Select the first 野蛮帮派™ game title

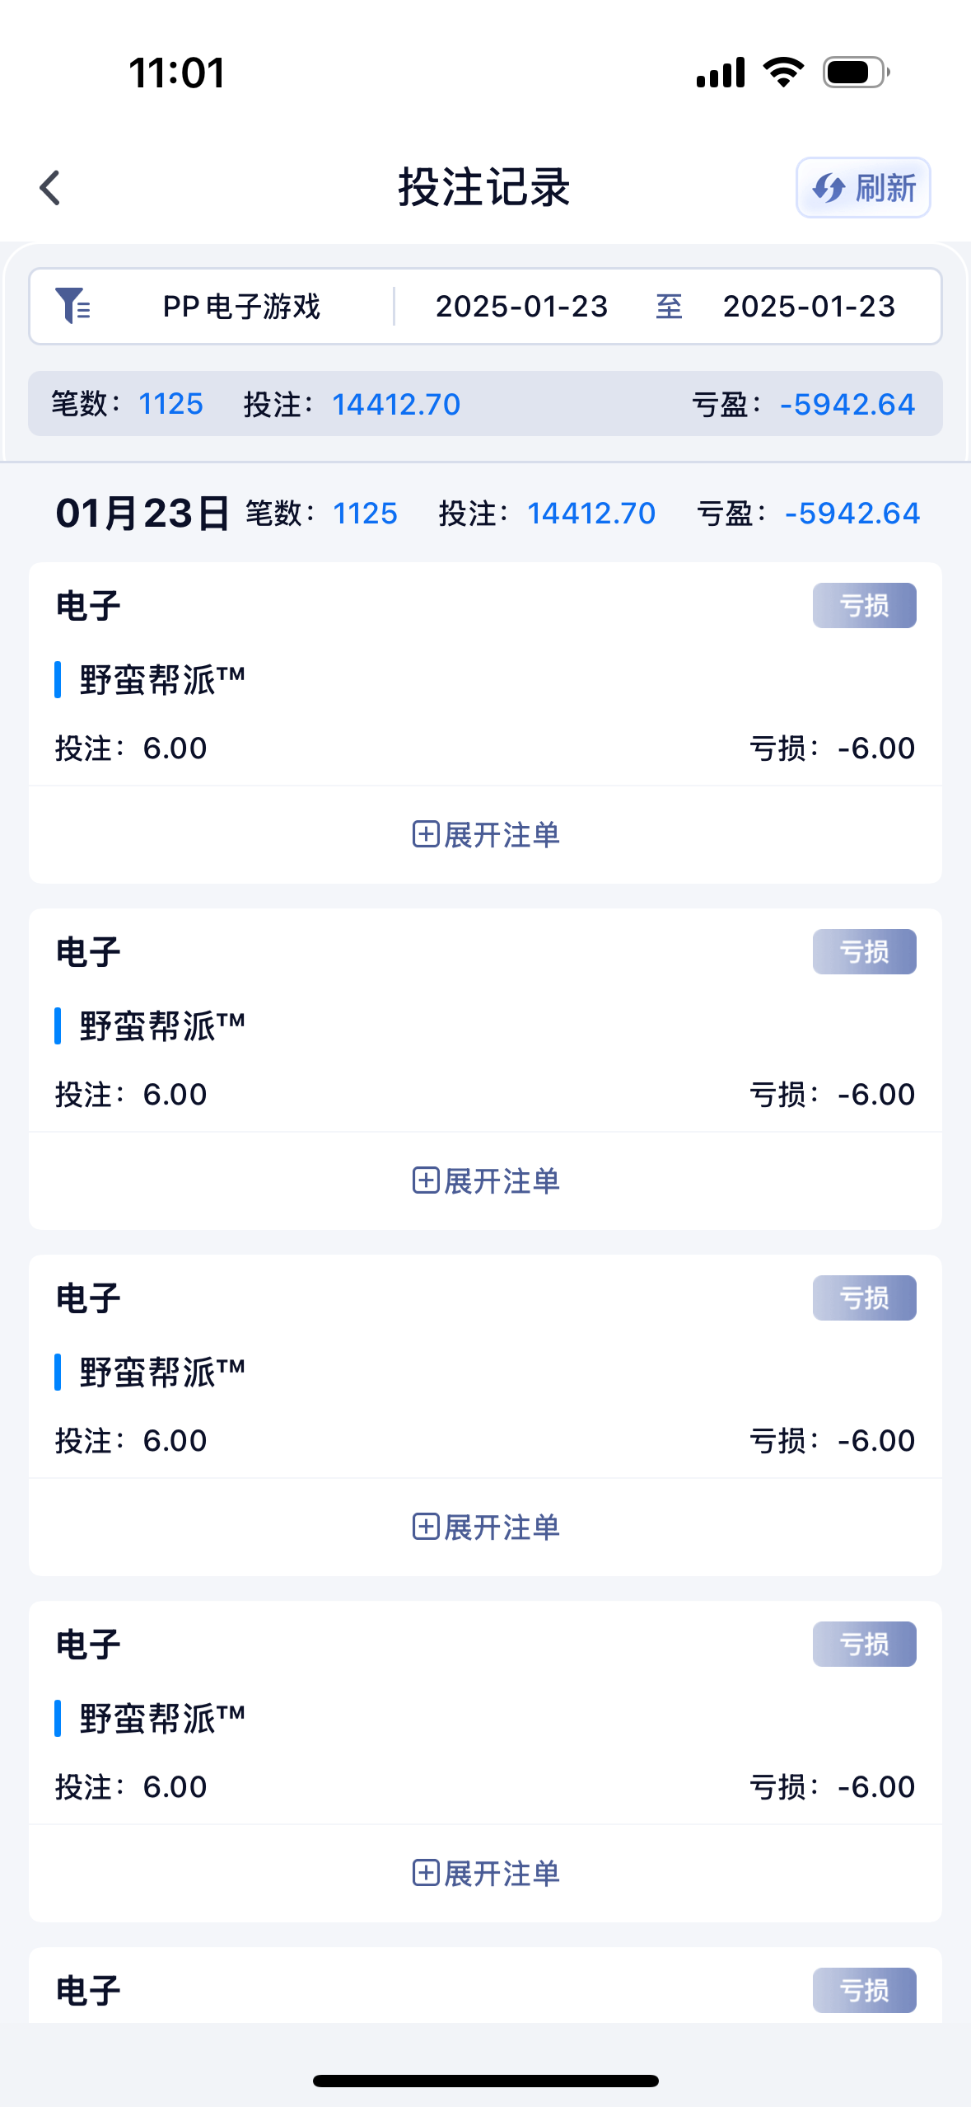[162, 680]
